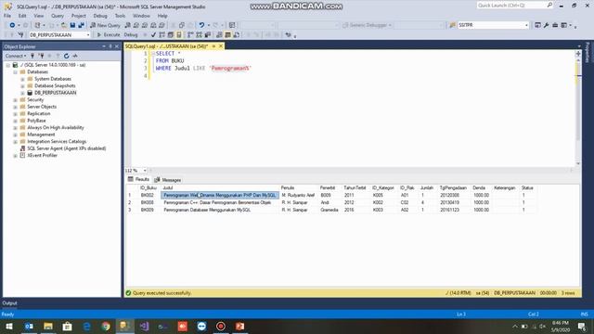Switch to the Messages tab

tap(168, 180)
